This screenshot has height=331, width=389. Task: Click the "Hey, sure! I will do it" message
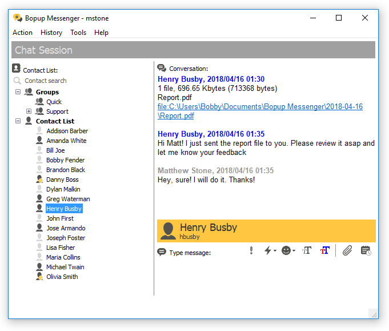coord(206,180)
